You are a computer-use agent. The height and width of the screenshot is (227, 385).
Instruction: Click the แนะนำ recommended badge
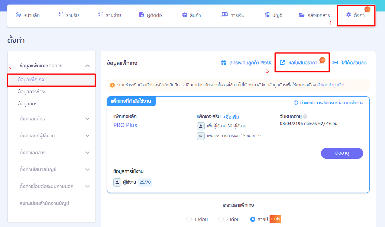point(275,219)
